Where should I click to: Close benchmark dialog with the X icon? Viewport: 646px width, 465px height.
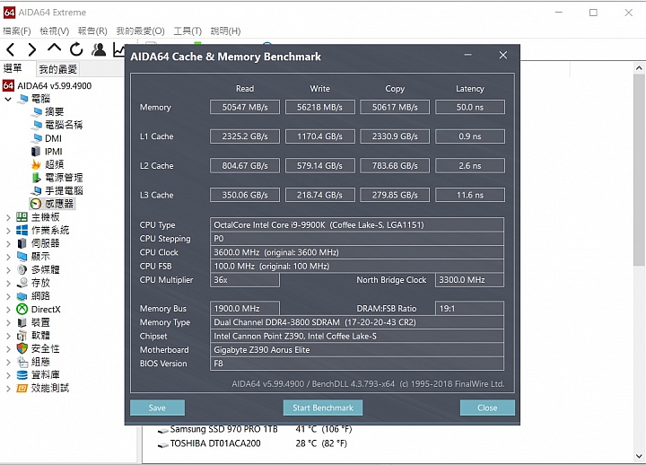pos(503,55)
